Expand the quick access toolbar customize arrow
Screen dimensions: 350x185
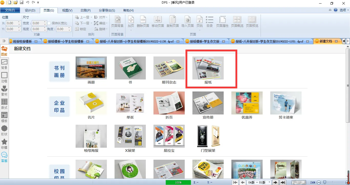click(38, 3)
